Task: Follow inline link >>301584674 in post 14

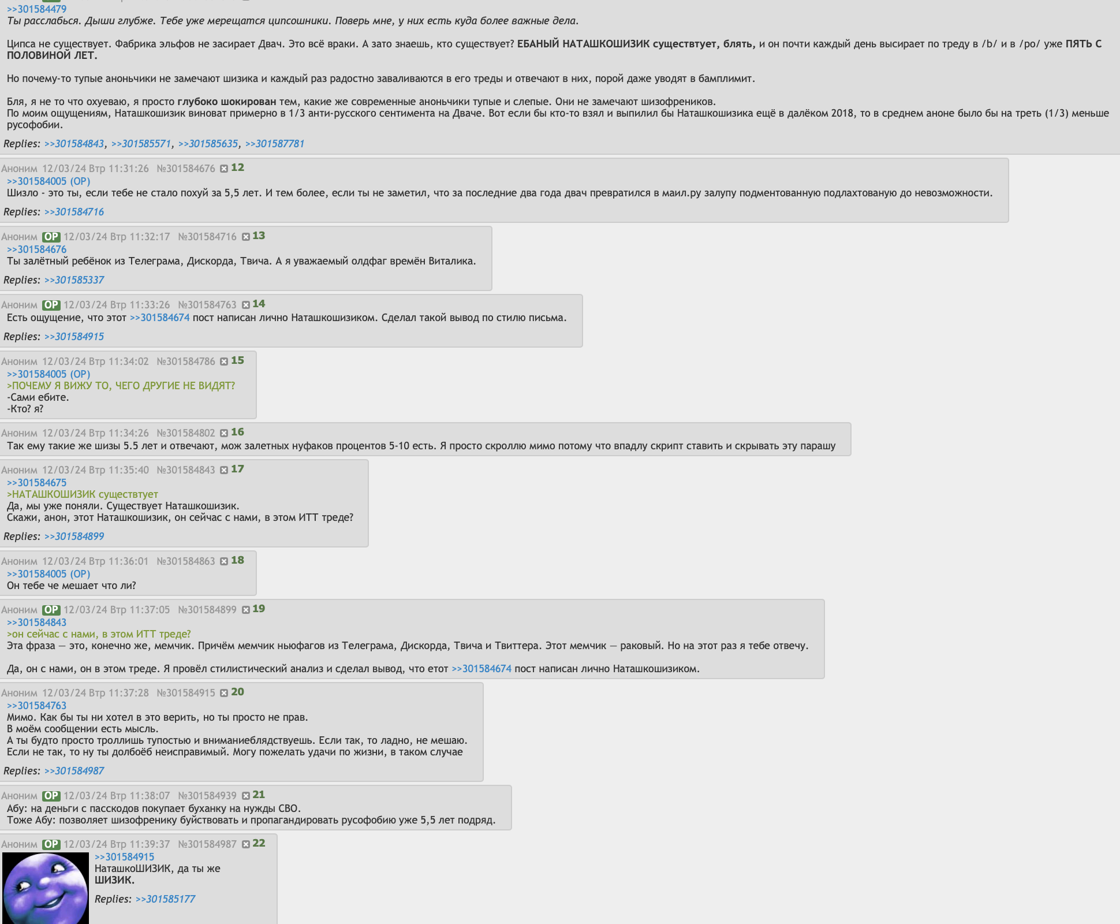Action: pos(159,318)
